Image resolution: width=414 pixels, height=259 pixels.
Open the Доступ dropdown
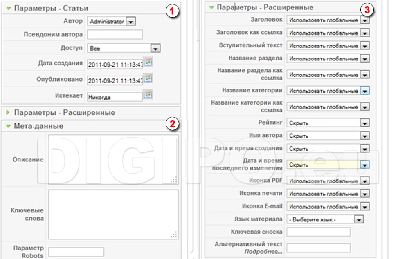tap(155, 48)
